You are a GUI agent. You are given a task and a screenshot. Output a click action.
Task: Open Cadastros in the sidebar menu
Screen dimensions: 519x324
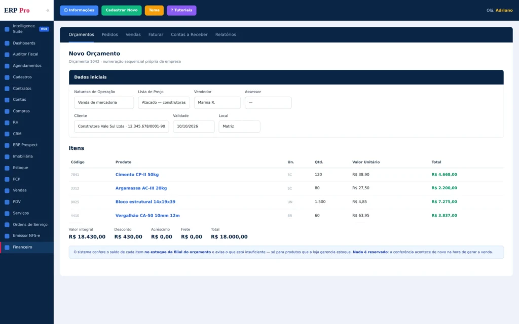(22, 77)
